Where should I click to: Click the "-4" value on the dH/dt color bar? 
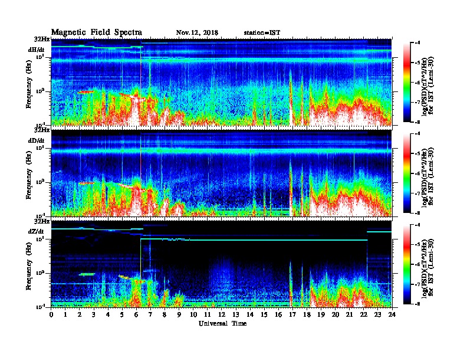(x=417, y=43)
